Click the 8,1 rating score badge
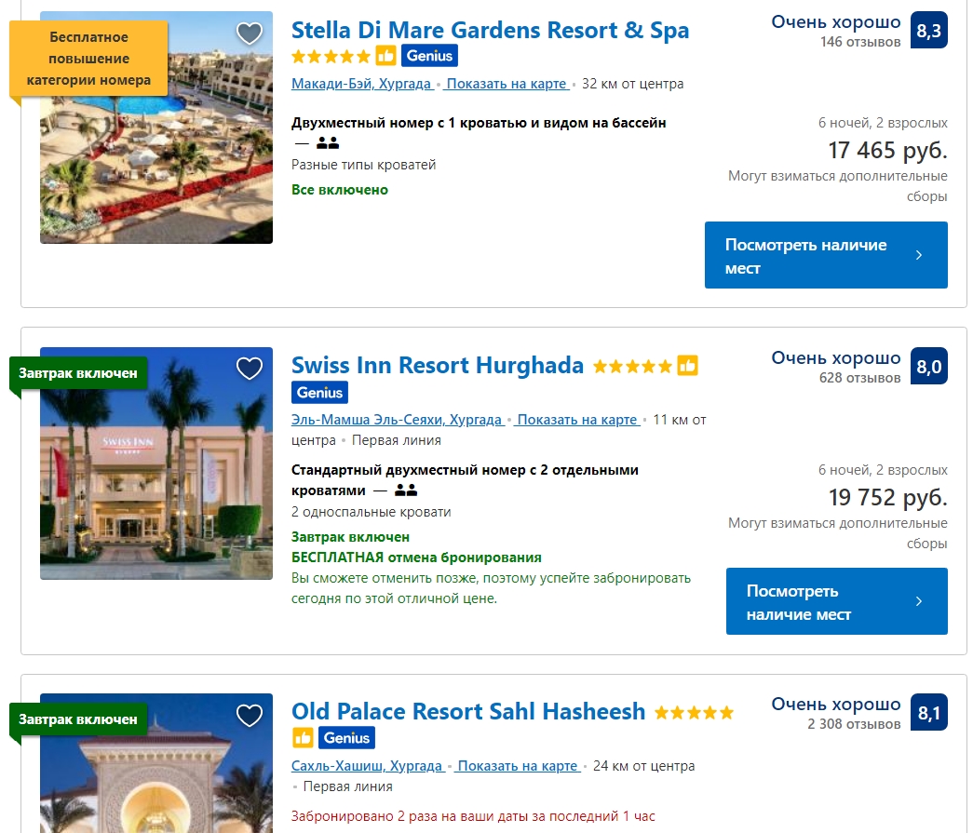The height and width of the screenshot is (833, 973). pyautogui.click(x=928, y=714)
